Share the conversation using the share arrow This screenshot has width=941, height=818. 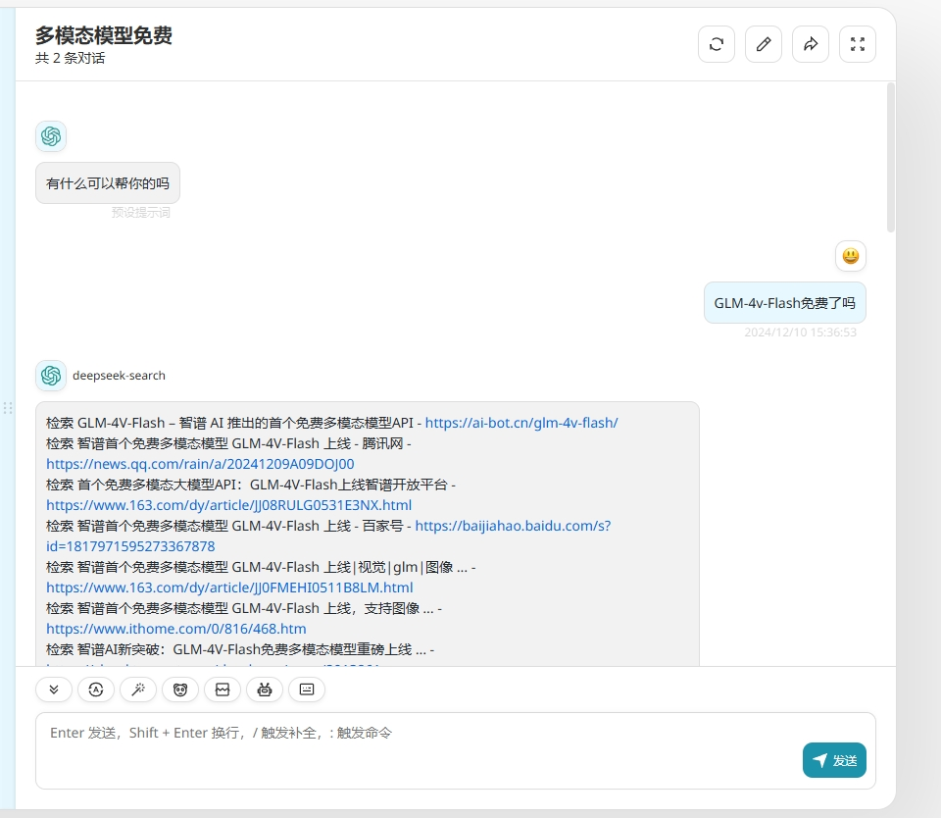pyautogui.click(x=811, y=43)
